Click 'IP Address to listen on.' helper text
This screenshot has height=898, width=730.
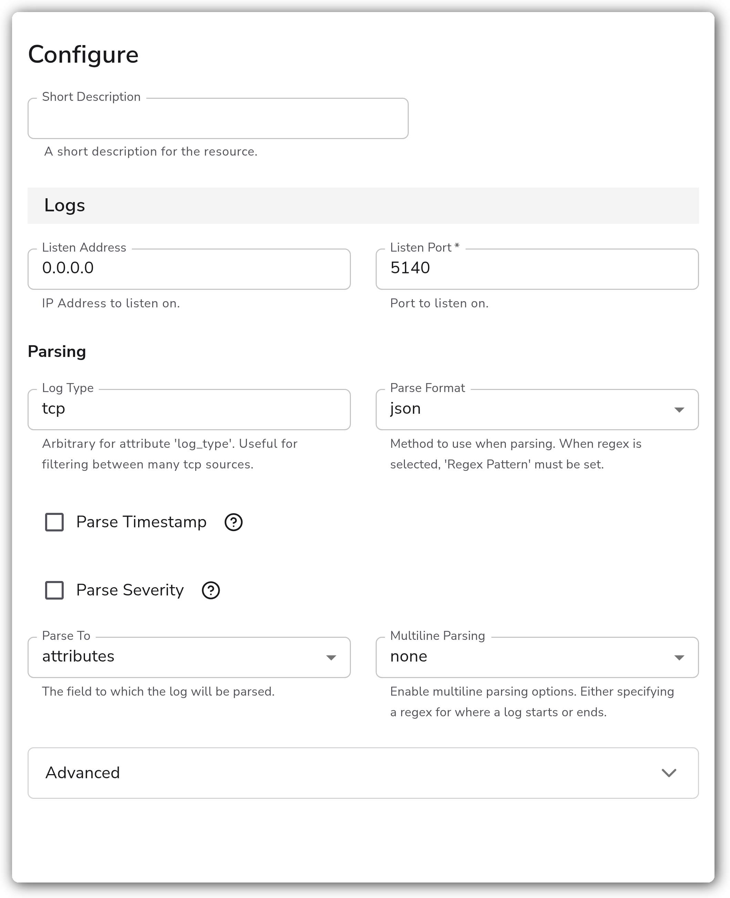coord(111,303)
